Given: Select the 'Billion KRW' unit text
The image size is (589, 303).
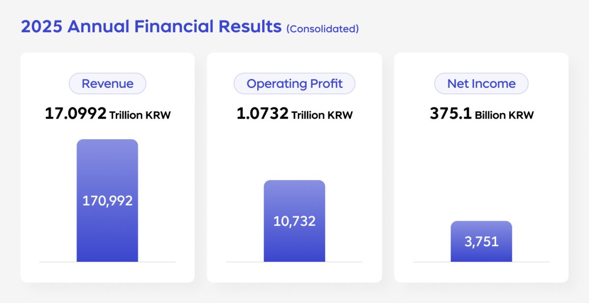Looking at the screenshot, I should point(504,115).
